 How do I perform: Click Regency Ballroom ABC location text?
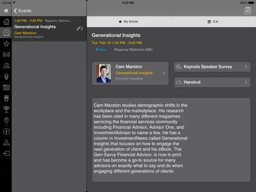(x=133, y=50)
